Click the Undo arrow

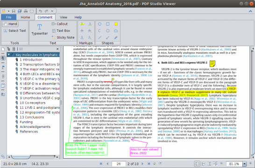(x=41, y=11)
